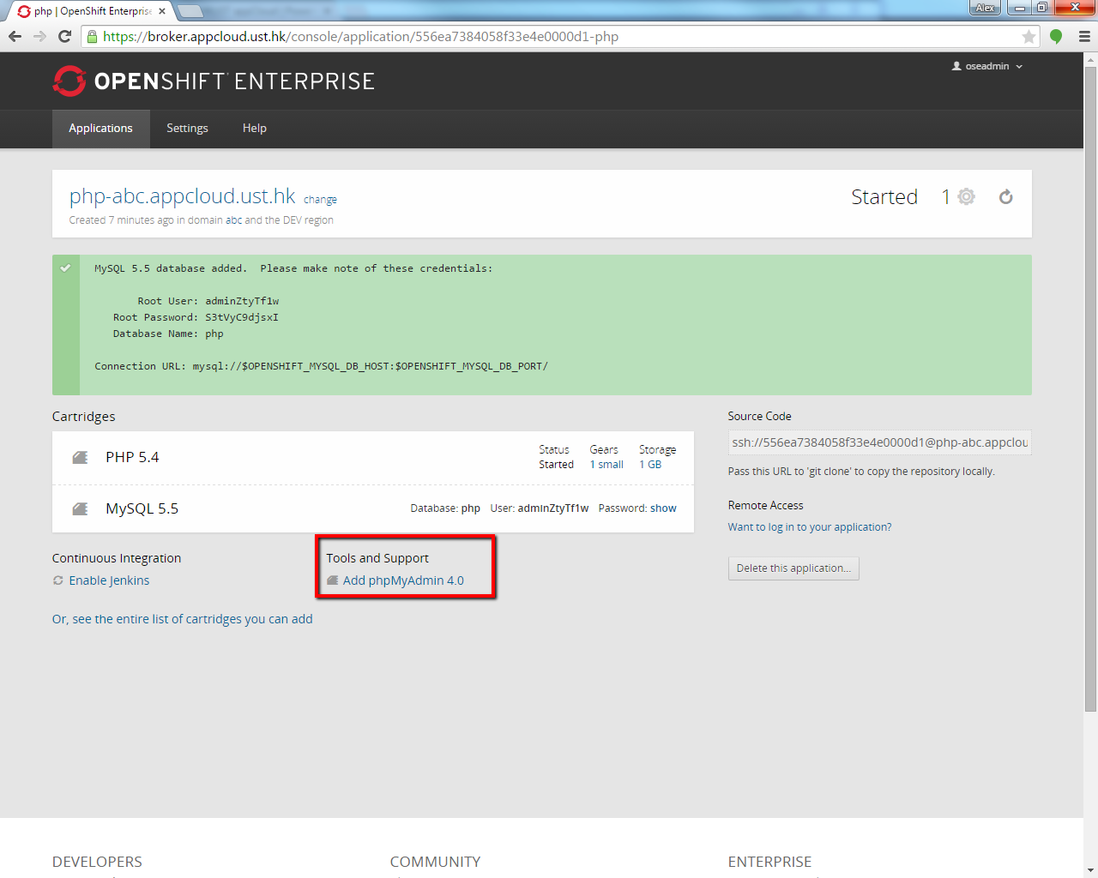Open the Applications tab
Viewport: 1098px width, 878px height.
tap(100, 129)
